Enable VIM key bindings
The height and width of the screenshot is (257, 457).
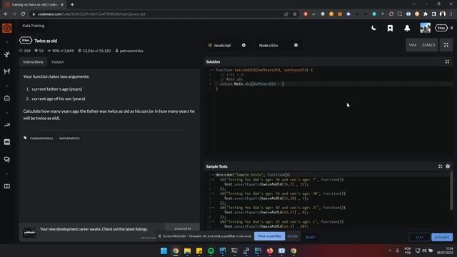413,45
